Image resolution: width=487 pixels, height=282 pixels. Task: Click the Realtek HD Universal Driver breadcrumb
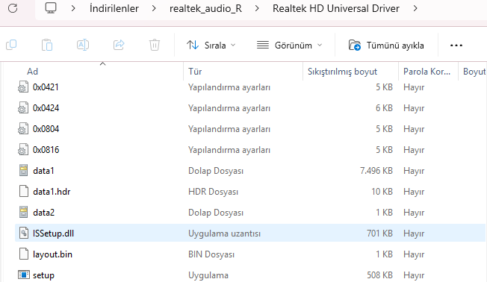click(336, 8)
